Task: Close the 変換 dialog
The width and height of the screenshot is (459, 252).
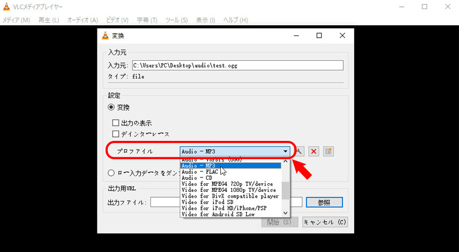Action: pos(342,36)
